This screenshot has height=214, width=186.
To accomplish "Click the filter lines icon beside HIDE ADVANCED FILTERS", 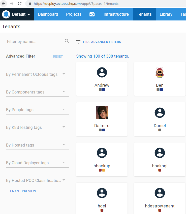I will pyautogui.click(x=78, y=42).
